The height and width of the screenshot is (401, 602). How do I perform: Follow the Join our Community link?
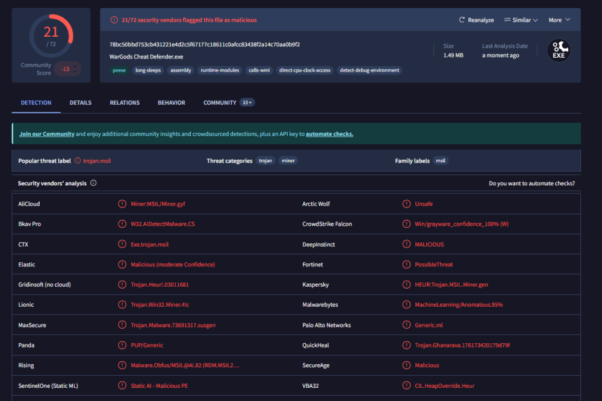pos(47,134)
